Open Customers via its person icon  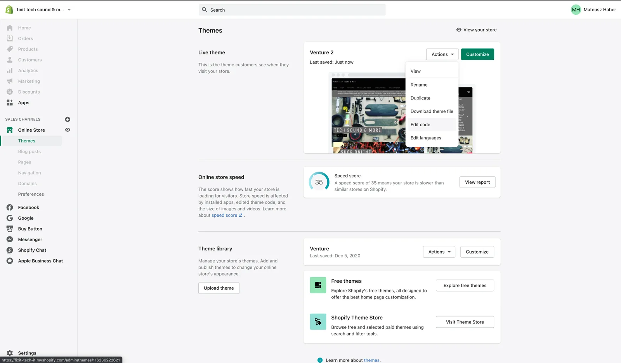tap(10, 60)
